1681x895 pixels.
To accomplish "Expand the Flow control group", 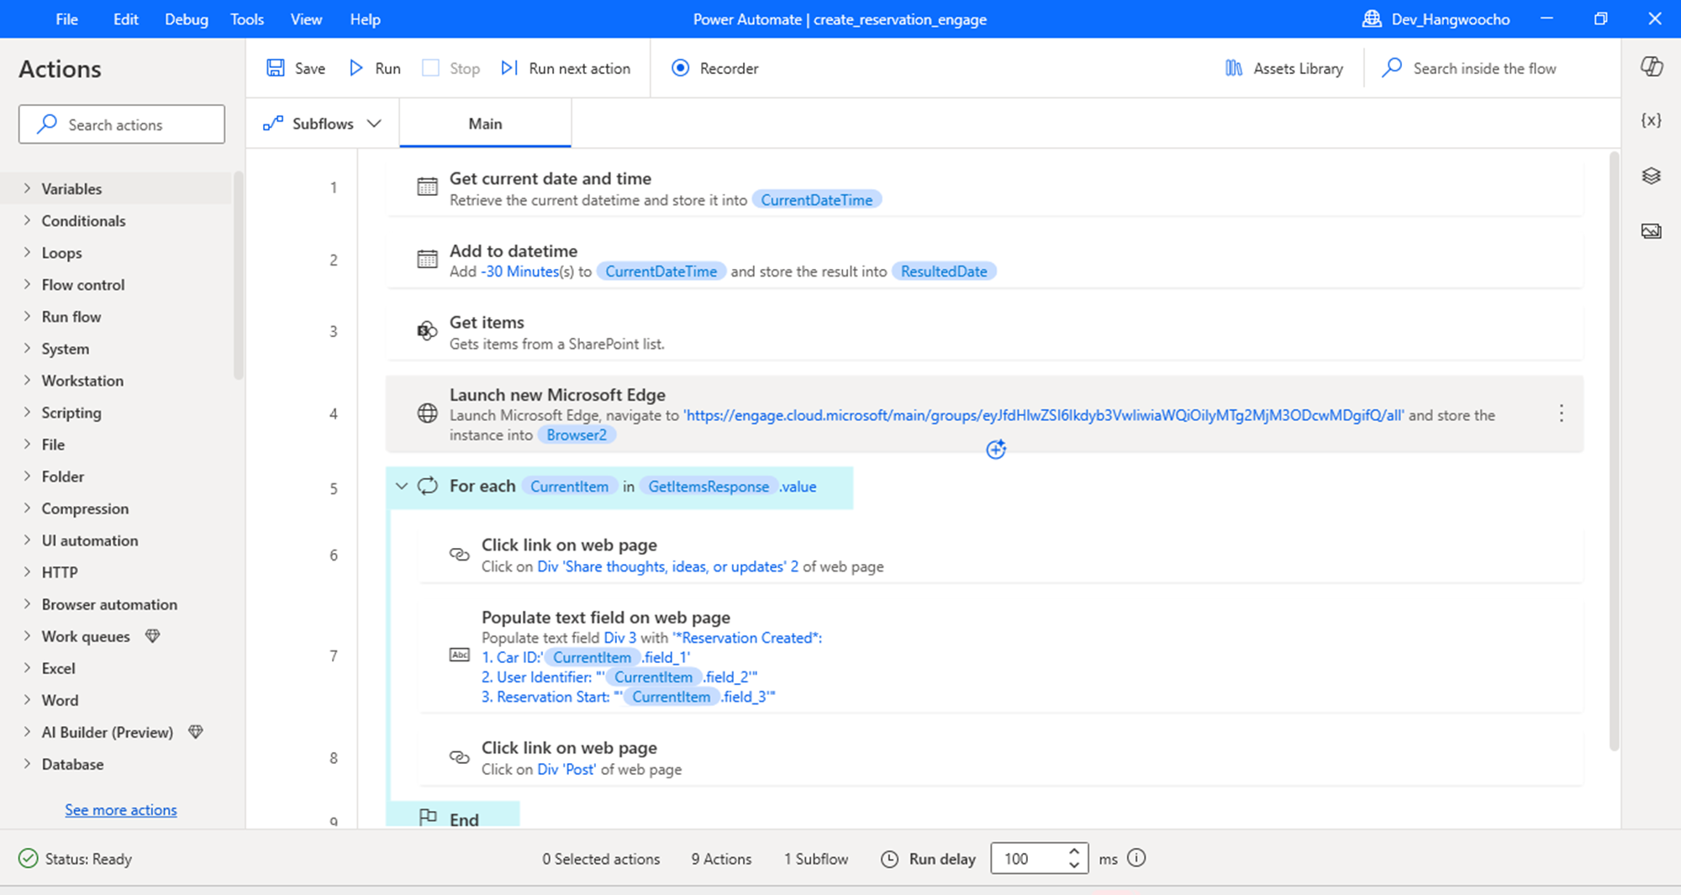I will (x=27, y=284).
